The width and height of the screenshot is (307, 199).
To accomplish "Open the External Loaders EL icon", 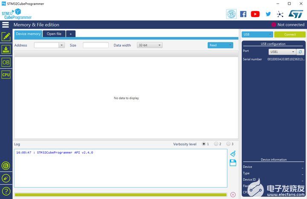I will 6,165.
